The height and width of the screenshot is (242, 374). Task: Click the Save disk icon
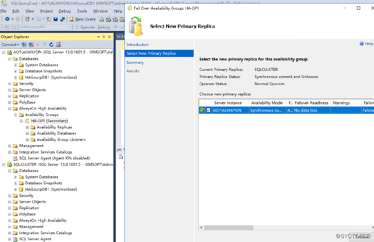coord(55,19)
